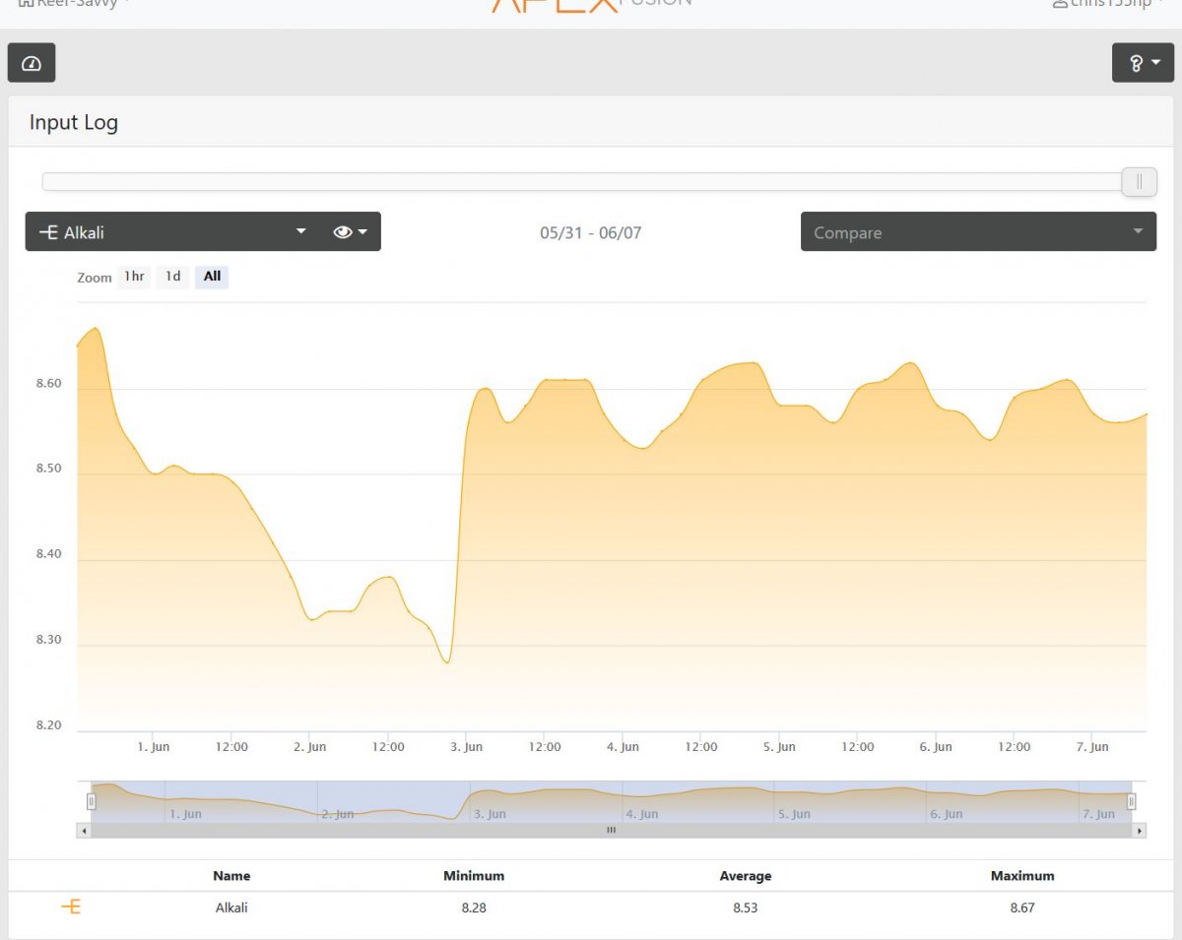Click the navigator left range handle
Viewport: 1182px width, 940px height.
coord(91,802)
